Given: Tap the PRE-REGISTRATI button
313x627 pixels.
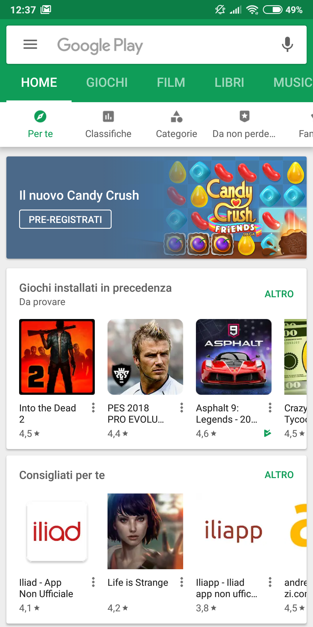Looking at the screenshot, I should point(65,219).
